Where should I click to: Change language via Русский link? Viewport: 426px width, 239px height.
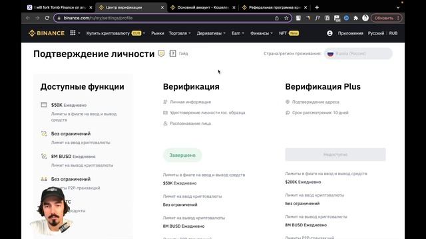[375, 33]
